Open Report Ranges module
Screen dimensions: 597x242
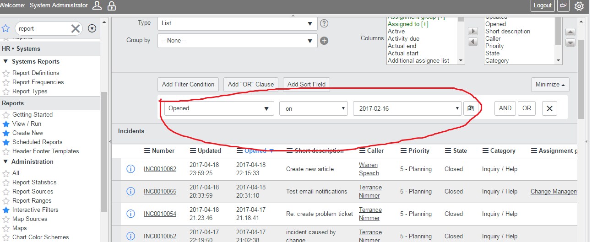[32, 201]
